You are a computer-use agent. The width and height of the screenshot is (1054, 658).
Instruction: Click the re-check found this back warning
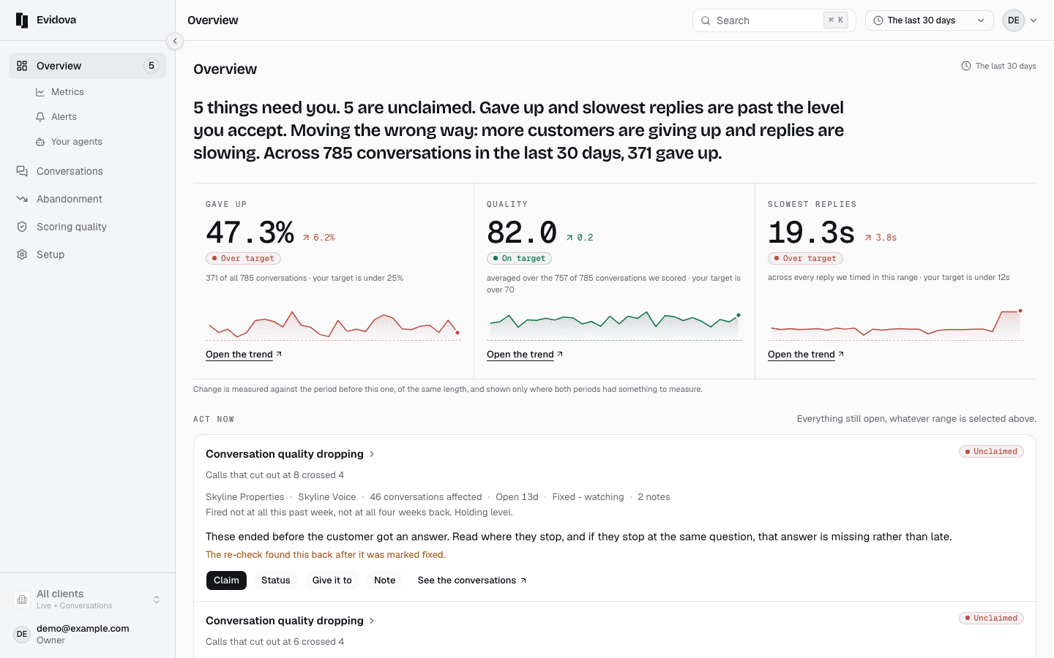pyautogui.click(x=326, y=555)
